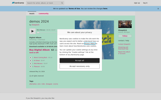Open Report this album or account

coord(124,53)
